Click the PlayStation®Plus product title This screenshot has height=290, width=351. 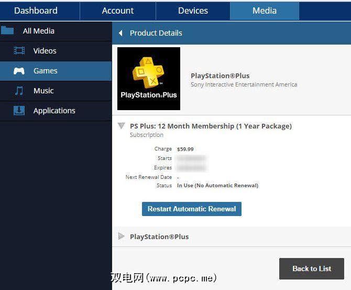coord(220,76)
